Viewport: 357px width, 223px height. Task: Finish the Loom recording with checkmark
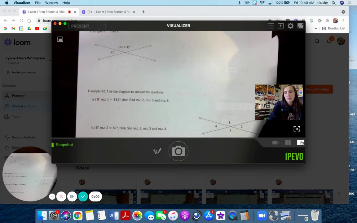pyautogui.click(x=83, y=197)
